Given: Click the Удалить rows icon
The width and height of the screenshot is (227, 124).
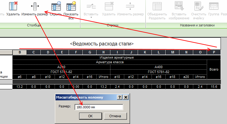Looking at the screenshot, I should (109, 6).
